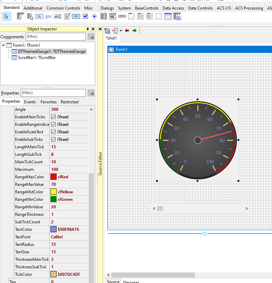Select ScrollBar1: TScrollBar in the component tree
The height and width of the screenshot is (283, 272).
coord(37,58)
